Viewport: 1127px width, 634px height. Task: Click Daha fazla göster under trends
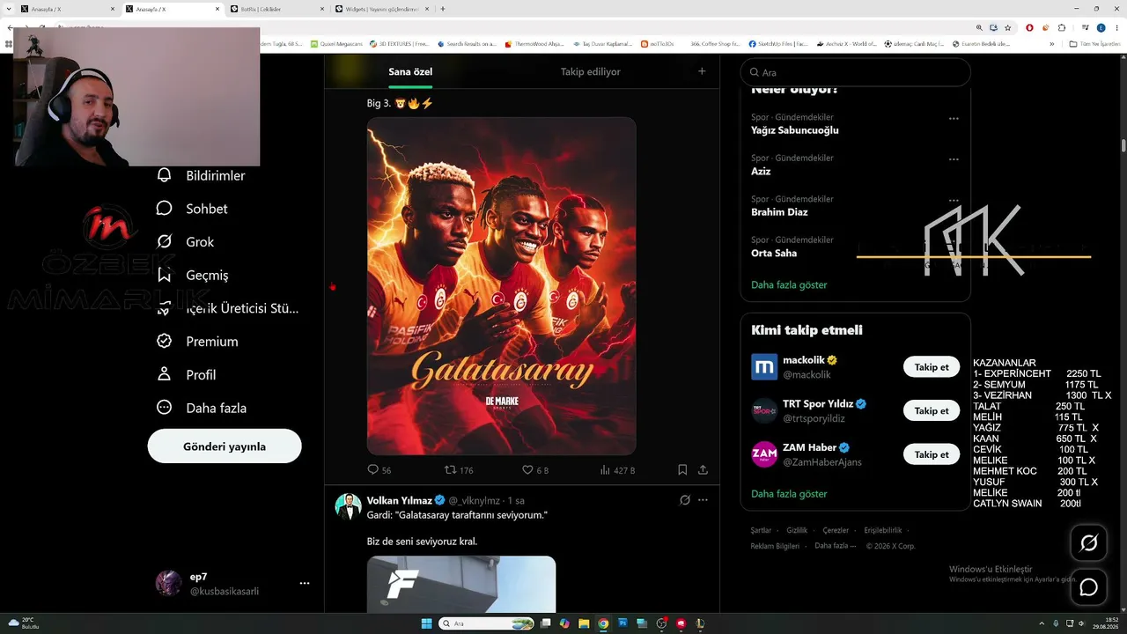(x=789, y=284)
